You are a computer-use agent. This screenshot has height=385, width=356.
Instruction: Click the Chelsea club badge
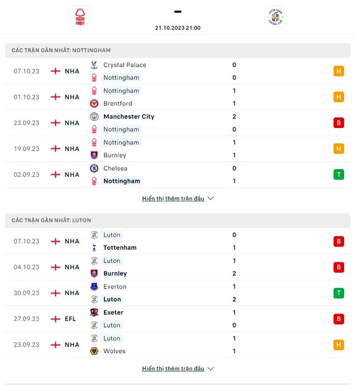94,168
